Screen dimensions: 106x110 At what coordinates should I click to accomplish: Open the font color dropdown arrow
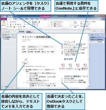(x=16, y=27)
